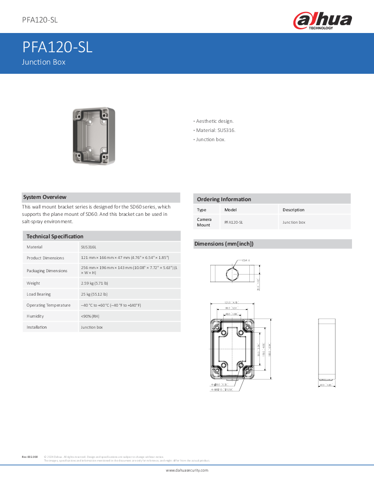Screen dimensions: 374x484
Task: Click the Operating Temperature row label
Action: [49, 305]
